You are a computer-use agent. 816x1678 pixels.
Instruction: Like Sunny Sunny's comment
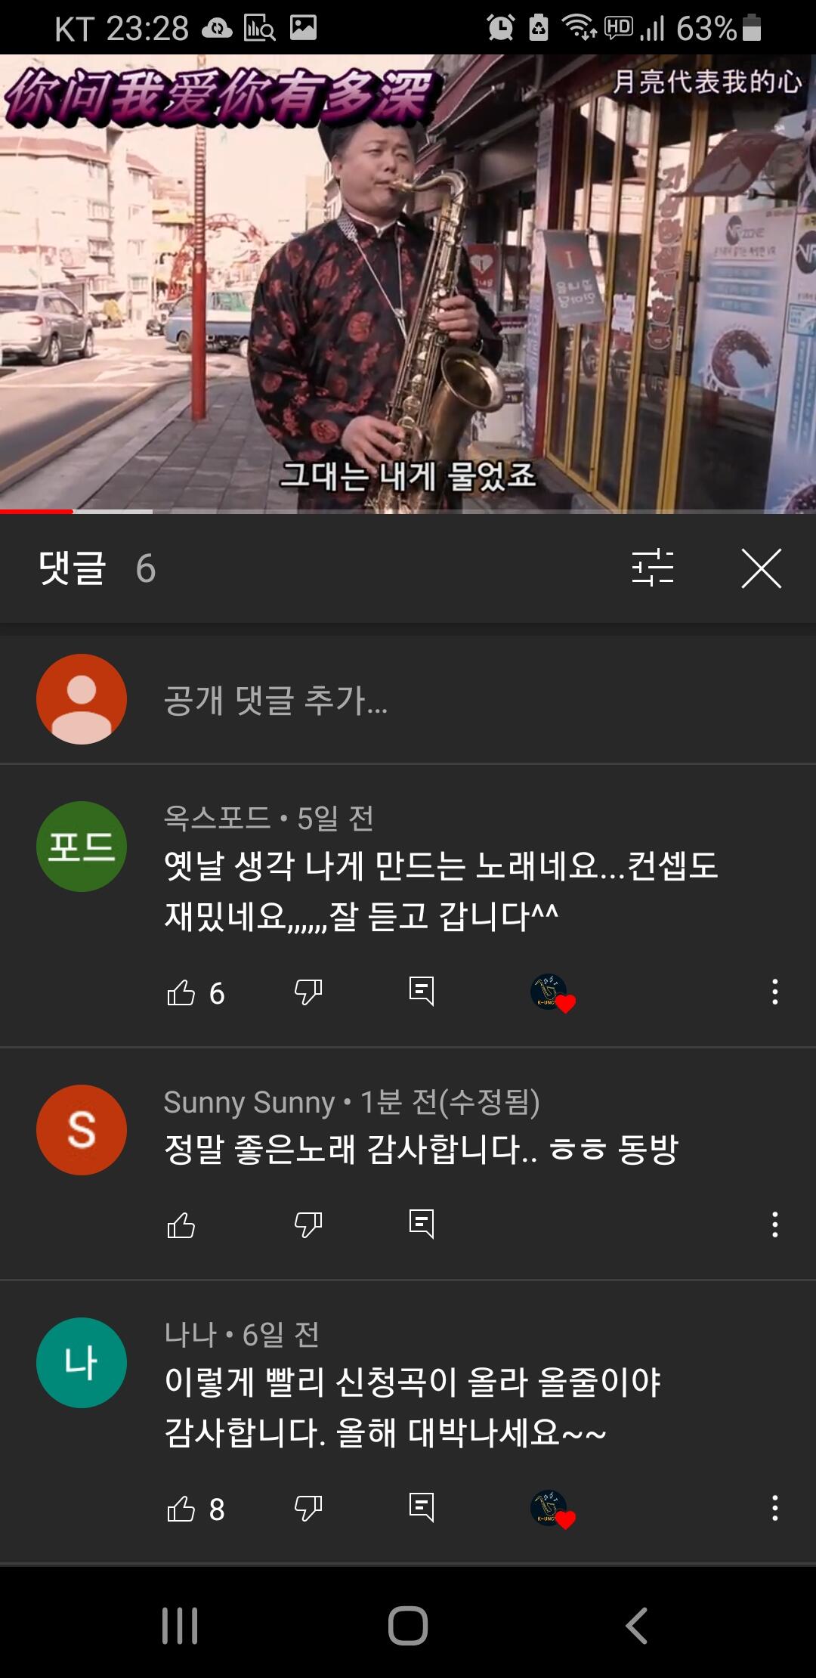point(181,1224)
